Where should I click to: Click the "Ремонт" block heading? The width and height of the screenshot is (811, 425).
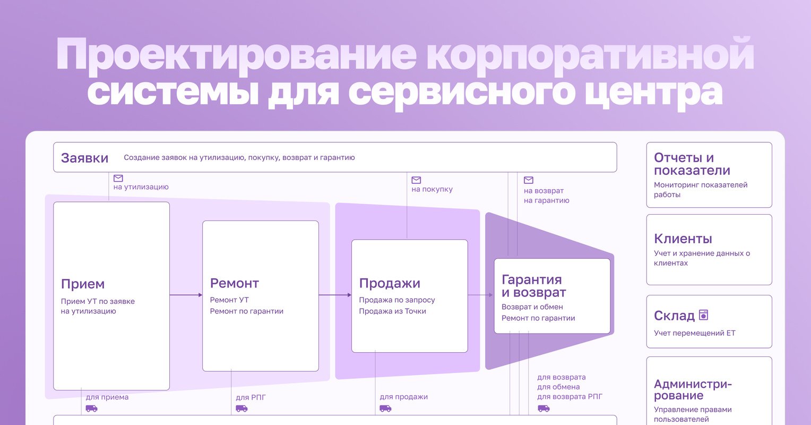pyautogui.click(x=235, y=283)
